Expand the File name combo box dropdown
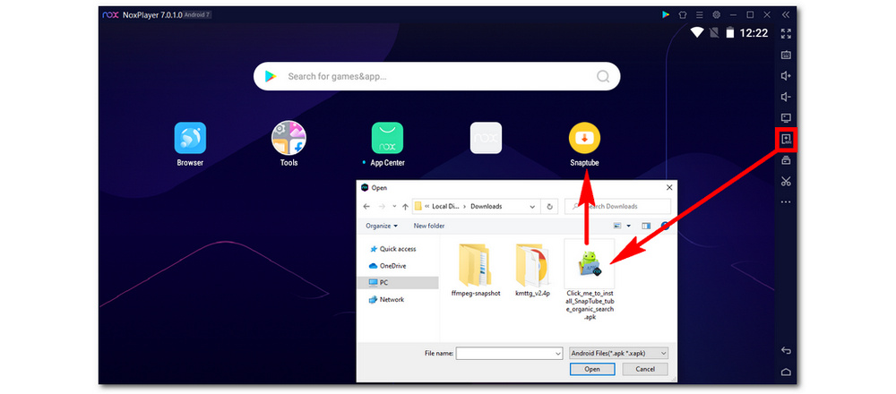 pyautogui.click(x=558, y=354)
